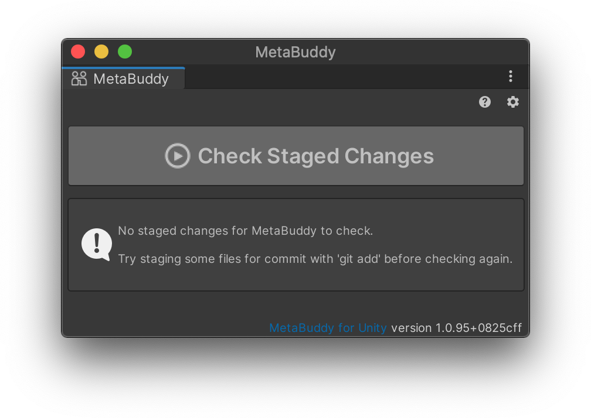Open MetaBuddy settings via the gear icon

click(513, 102)
